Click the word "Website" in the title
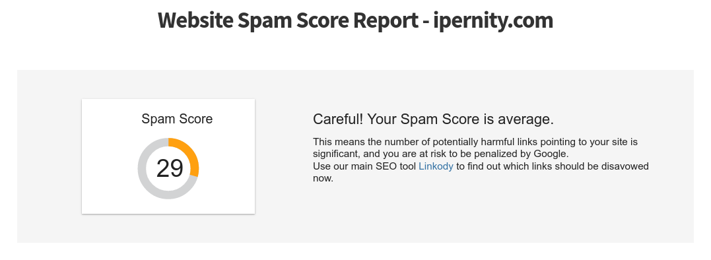This screenshot has width=711, height=260. 195,20
